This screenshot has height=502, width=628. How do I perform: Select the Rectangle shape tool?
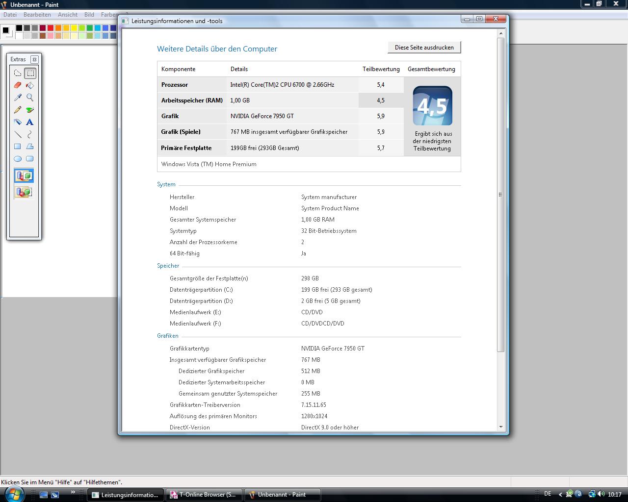tap(18, 147)
